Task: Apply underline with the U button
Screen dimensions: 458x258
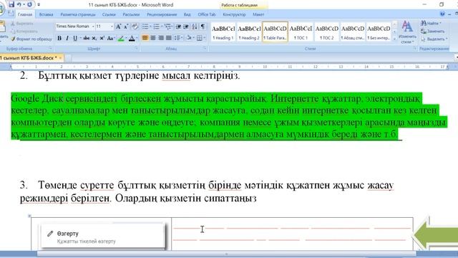Action: [x=75, y=38]
